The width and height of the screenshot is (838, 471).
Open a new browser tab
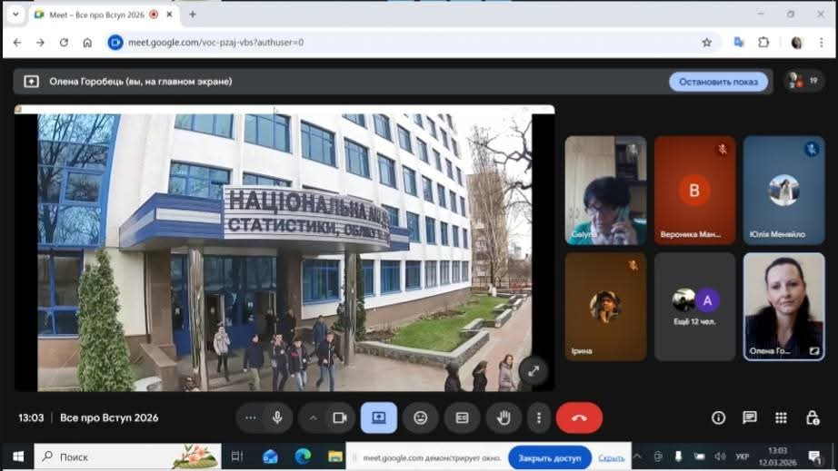tap(193, 15)
